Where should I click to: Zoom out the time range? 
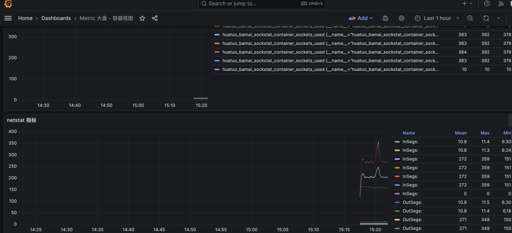coord(470,18)
